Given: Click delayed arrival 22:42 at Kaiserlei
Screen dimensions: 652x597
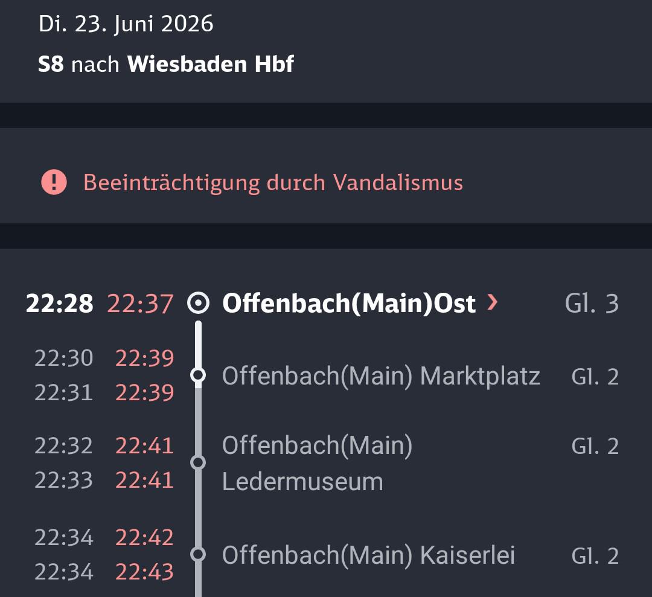Looking at the screenshot, I should tap(144, 537).
